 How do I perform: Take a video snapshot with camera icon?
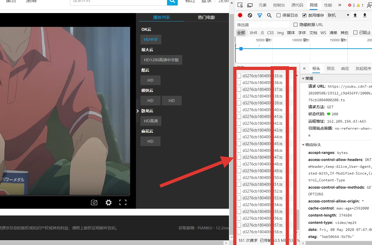pos(94,202)
